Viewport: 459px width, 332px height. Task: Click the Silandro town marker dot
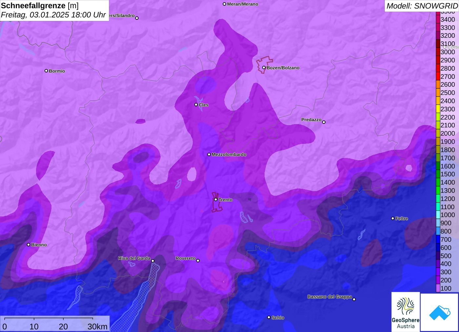[x=137, y=18]
